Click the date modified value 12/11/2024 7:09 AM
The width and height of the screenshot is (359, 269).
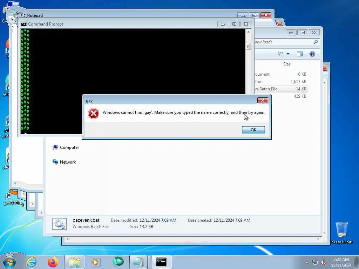click(158, 220)
